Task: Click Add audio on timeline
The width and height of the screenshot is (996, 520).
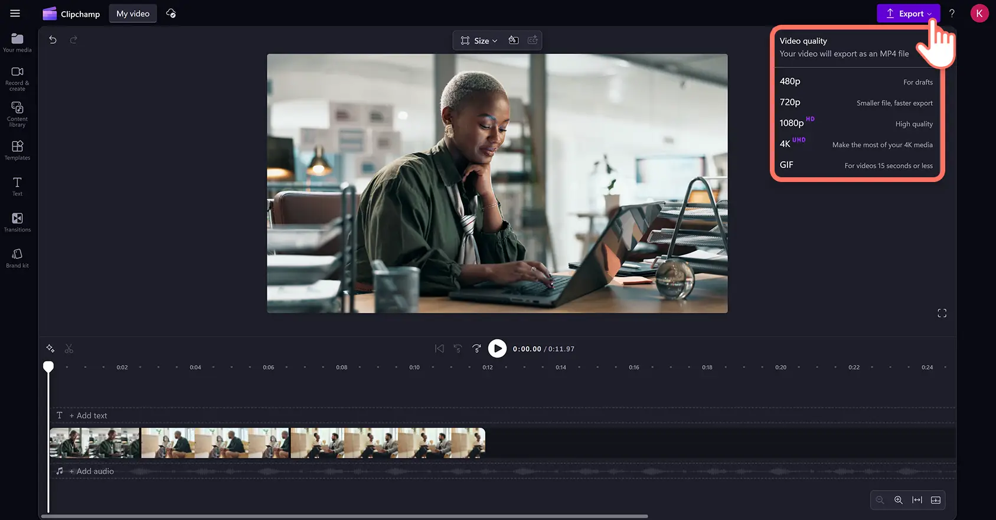Action: point(91,471)
